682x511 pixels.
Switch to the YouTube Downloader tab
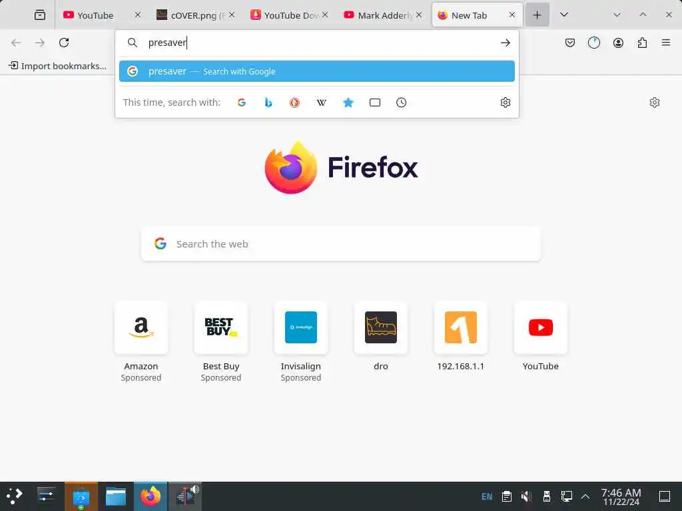pos(289,15)
